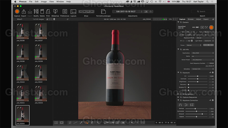228x128 pixels.
Task: Open the Metadata Contact Info dropdown
Action: (202, 69)
